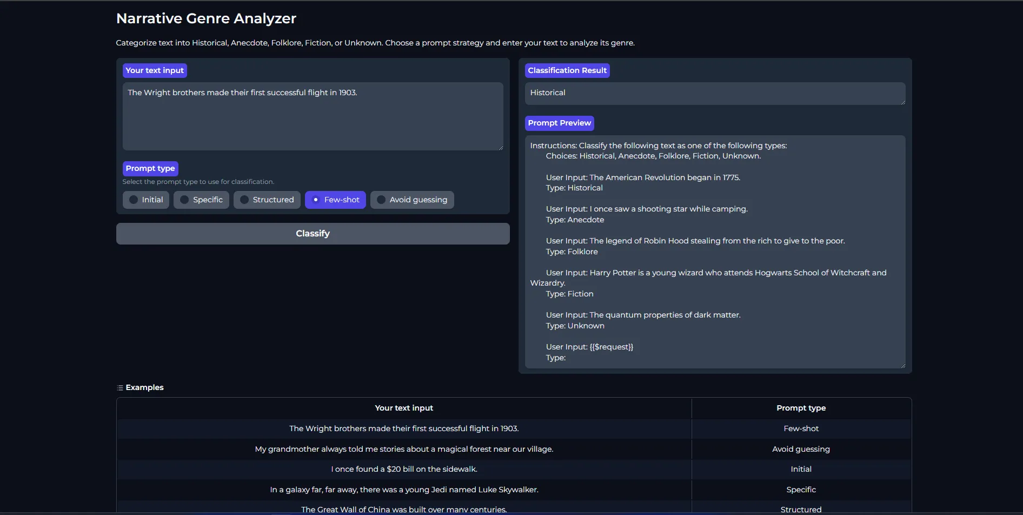Click the Classification Result resize handle
Screen dimensions: 1023x515
click(x=903, y=102)
